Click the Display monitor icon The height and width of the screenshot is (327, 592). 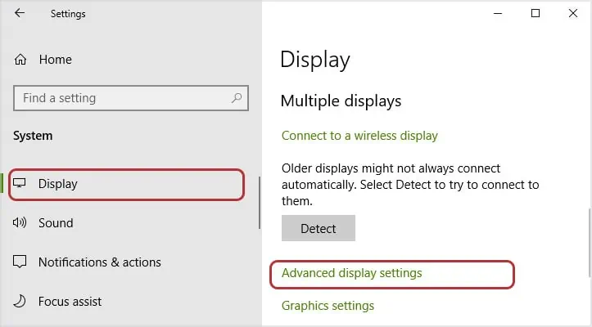point(20,183)
